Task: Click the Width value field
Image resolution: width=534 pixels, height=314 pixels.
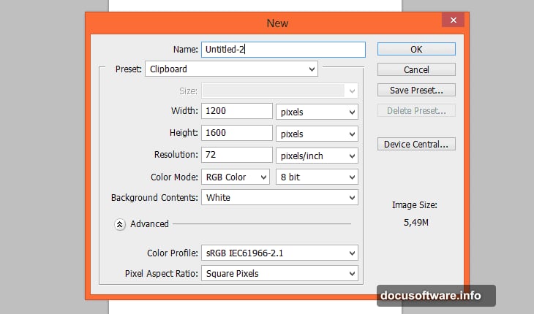Action: pyautogui.click(x=238, y=112)
